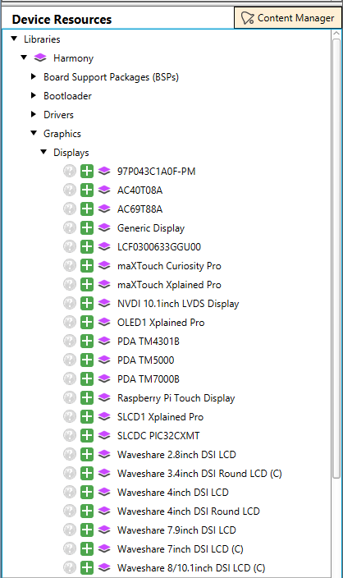Add the 97P043C1A0F-PM display component

click(x=87, y=171)
